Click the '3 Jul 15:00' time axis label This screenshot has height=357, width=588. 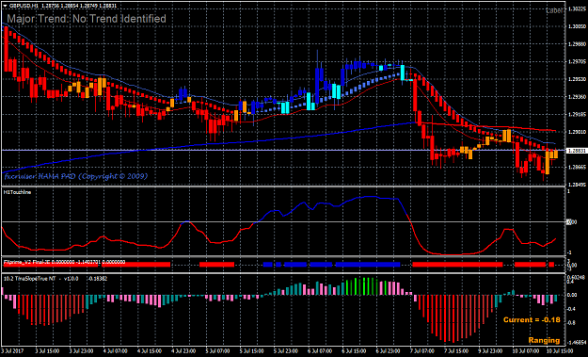pos(47,351)
